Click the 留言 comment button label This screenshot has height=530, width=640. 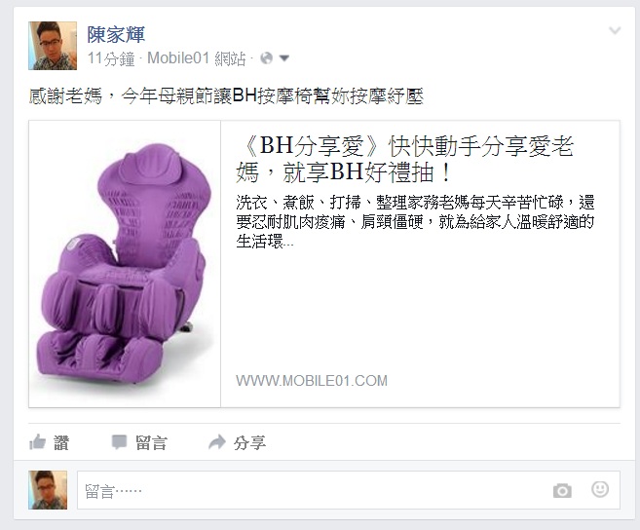click(x=151, y=443)
